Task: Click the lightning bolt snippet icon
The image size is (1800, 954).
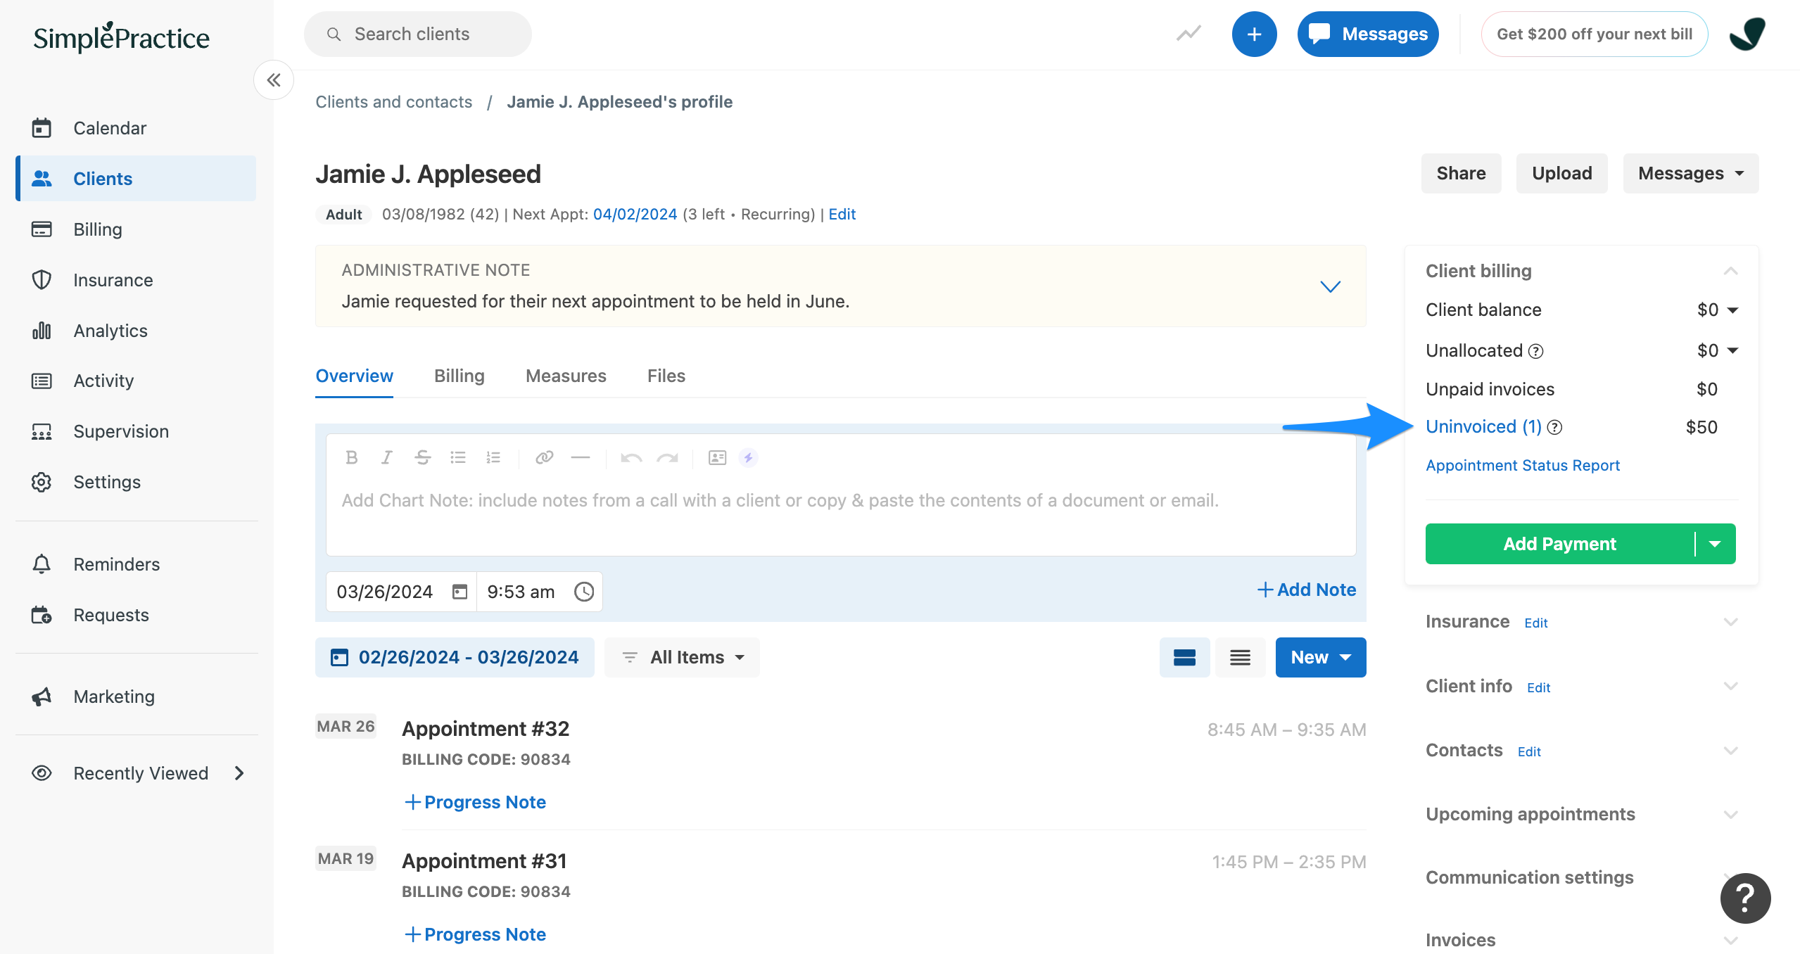Action: point(748,458)
